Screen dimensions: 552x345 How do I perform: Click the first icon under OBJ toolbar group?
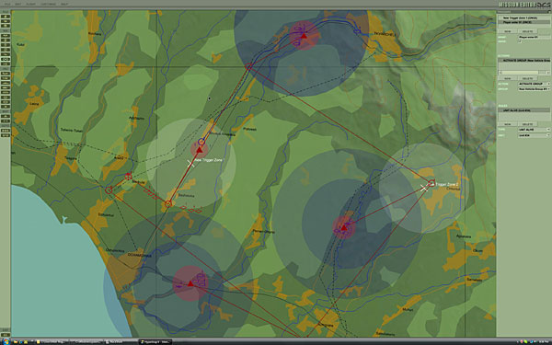point(6,73)
